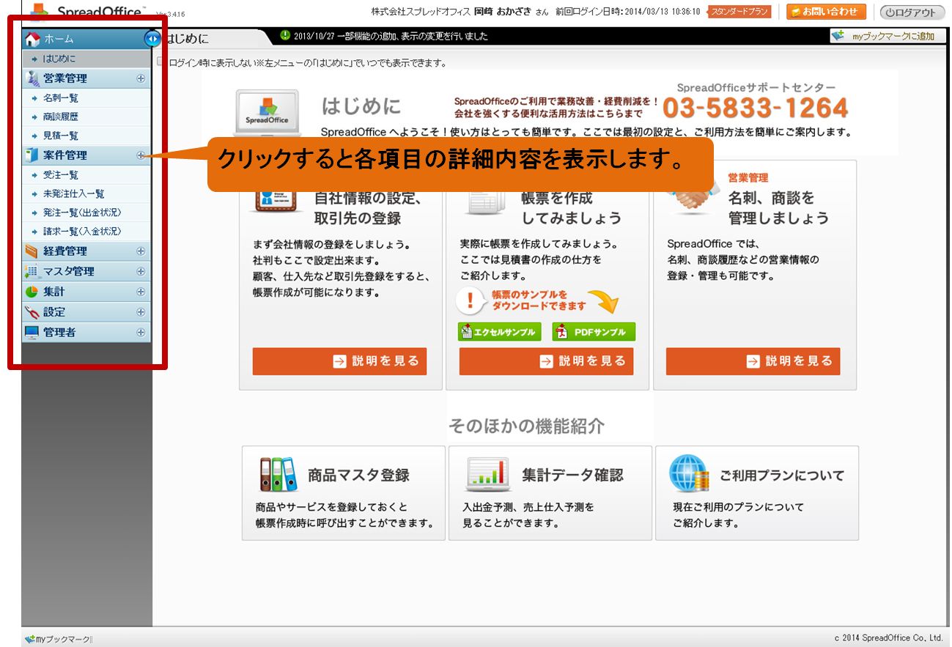The height and width of the screenshot is (647, 952).
Task: Click the 集計 pie chart icon
Action: [32, 292]
